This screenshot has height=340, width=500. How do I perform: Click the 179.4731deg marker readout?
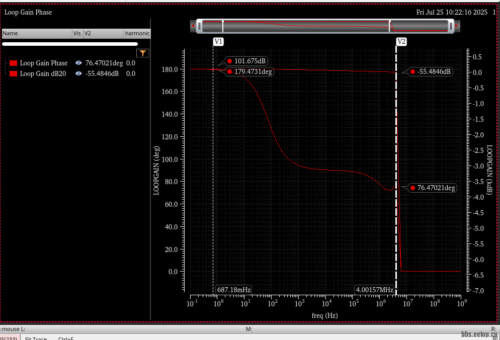tap(249, 71)
